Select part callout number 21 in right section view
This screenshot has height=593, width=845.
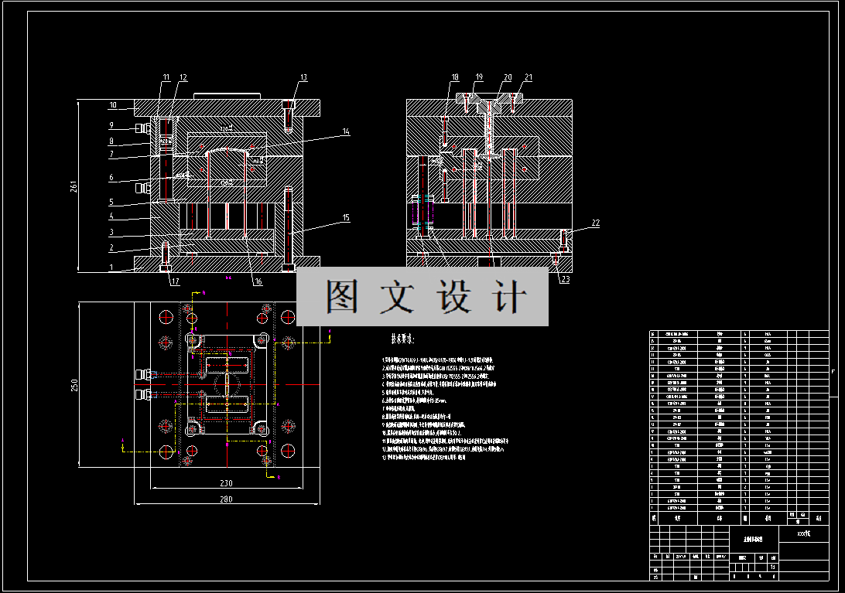(528, 77)
